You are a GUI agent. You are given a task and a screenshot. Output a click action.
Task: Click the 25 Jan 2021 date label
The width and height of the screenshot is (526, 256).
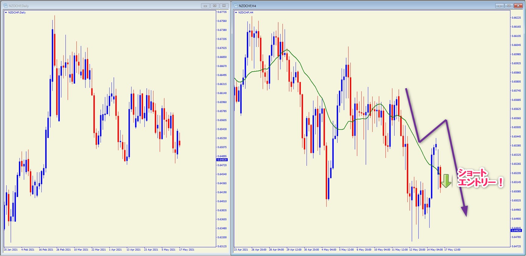11,250
